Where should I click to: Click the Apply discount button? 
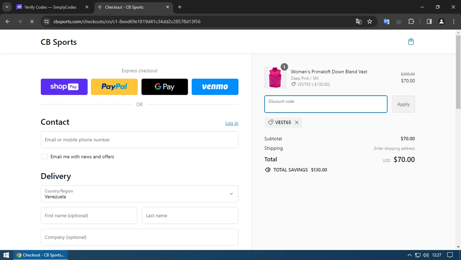[x=404, y=104]
